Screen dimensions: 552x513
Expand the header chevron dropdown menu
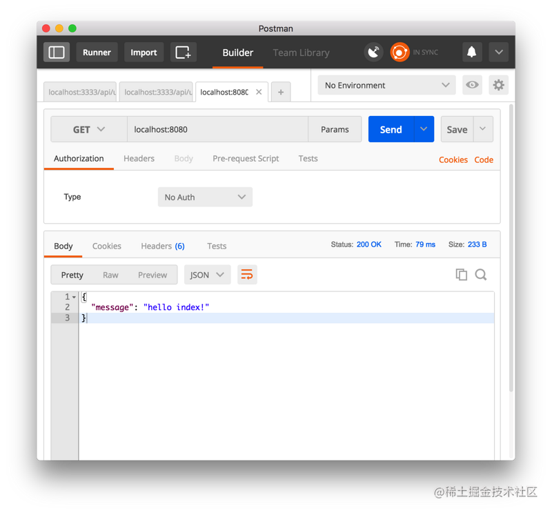(498, 52)
